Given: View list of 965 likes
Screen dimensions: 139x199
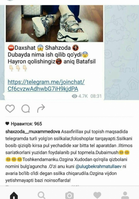Looking at the screenshot, I should point(26,124).
